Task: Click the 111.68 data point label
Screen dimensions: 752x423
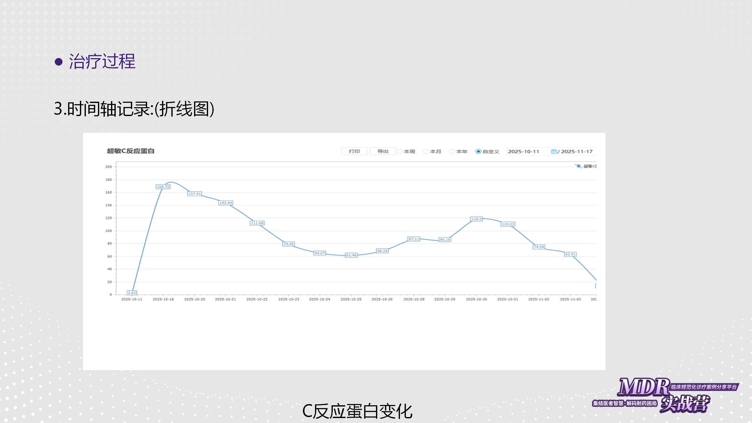Action: [257, 223]
